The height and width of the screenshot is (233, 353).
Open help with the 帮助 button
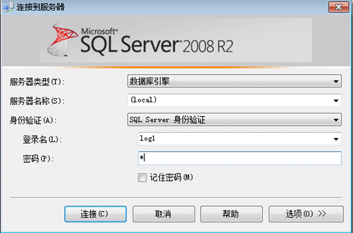tap(231, 214)
